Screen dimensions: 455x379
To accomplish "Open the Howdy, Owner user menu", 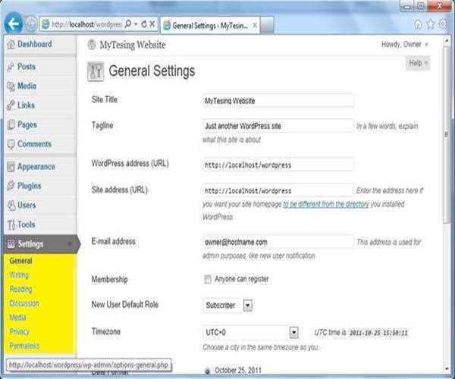I will (405, 45).
